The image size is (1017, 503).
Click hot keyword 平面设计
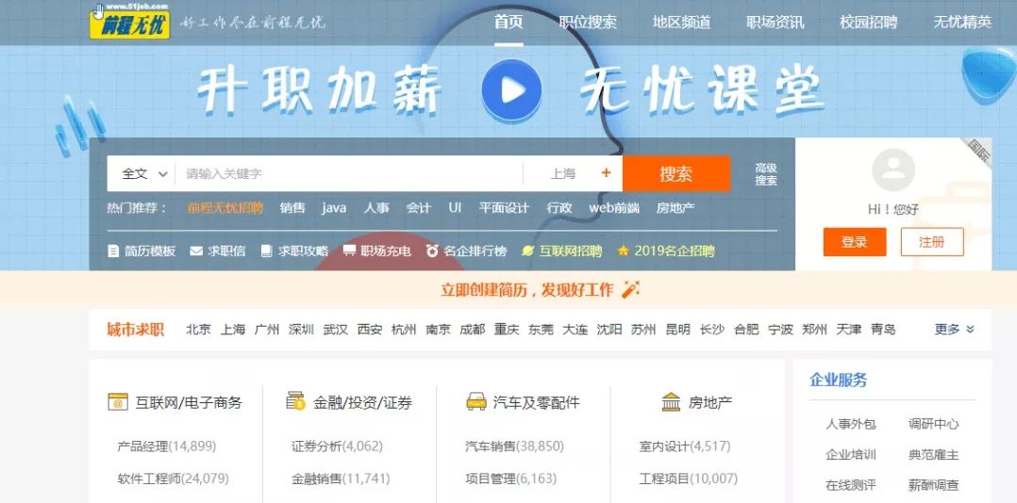tap(504, 208)
